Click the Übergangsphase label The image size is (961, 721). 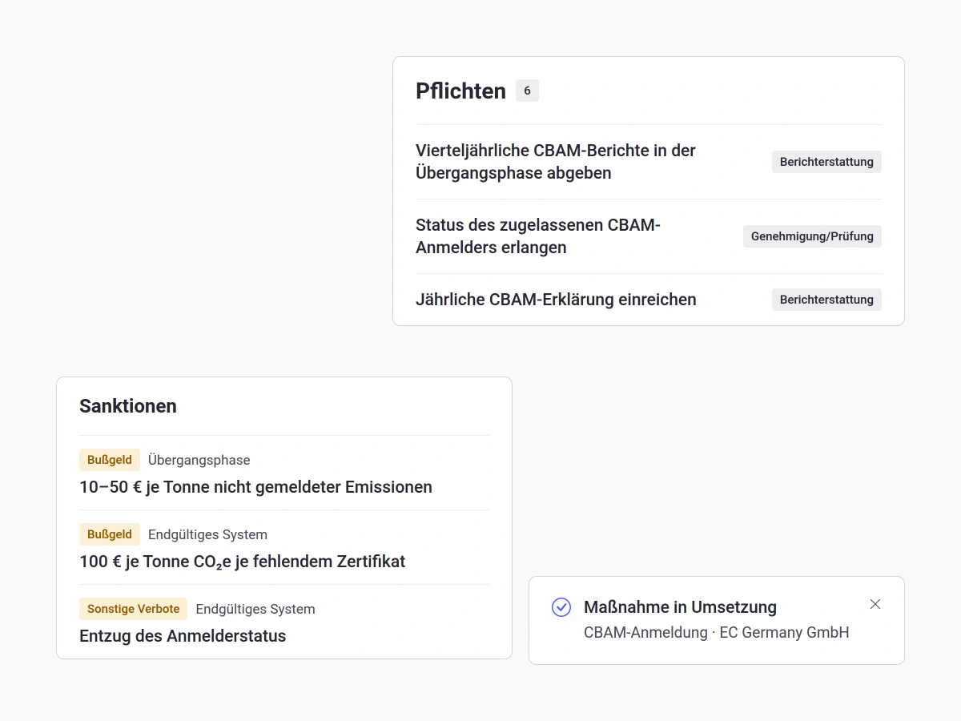click(199, 460)
